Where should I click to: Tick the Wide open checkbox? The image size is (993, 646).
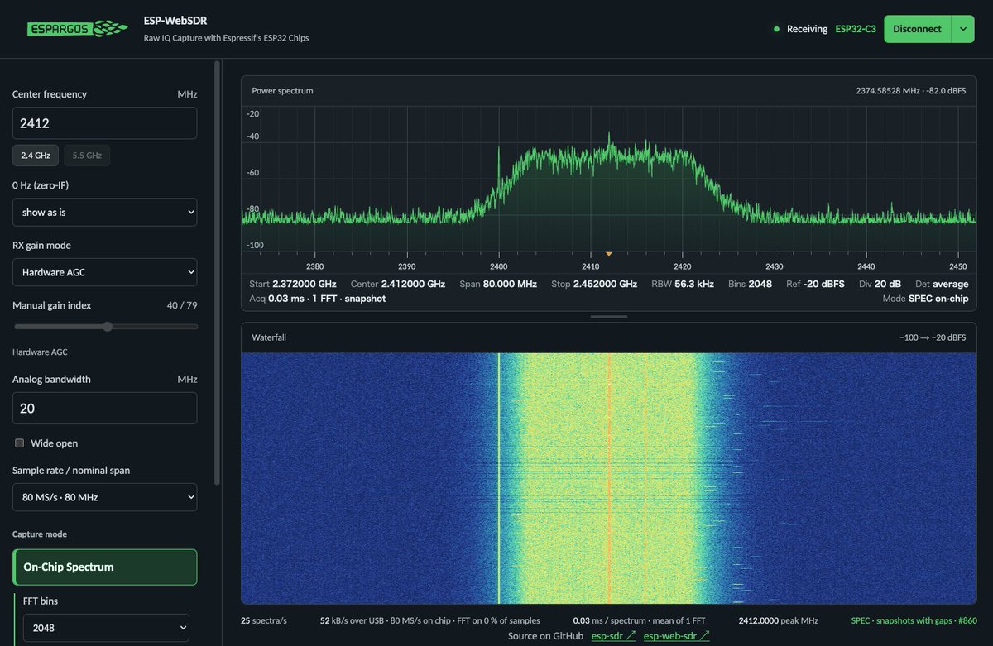click(x=20, y=443)
